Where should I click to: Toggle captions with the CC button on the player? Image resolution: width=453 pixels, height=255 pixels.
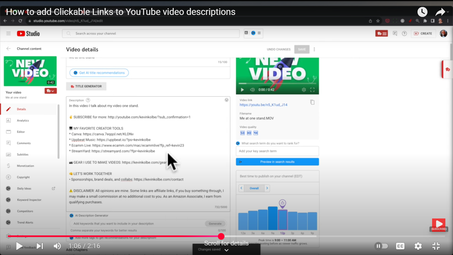point(400,246)
